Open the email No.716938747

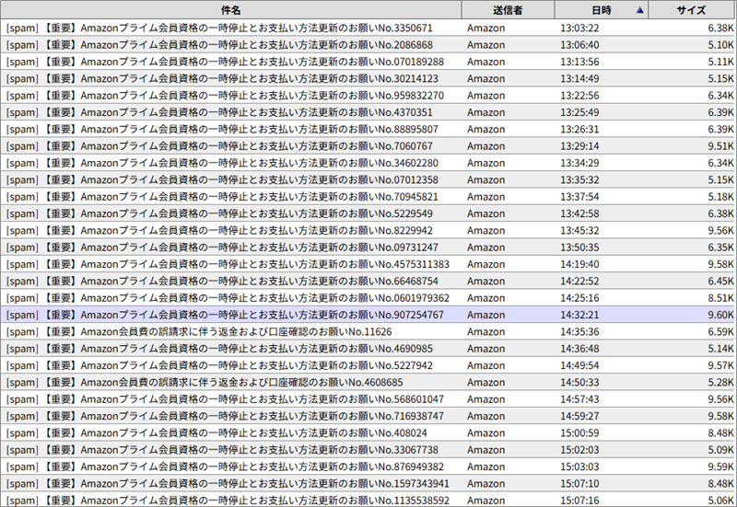(230, 416)
